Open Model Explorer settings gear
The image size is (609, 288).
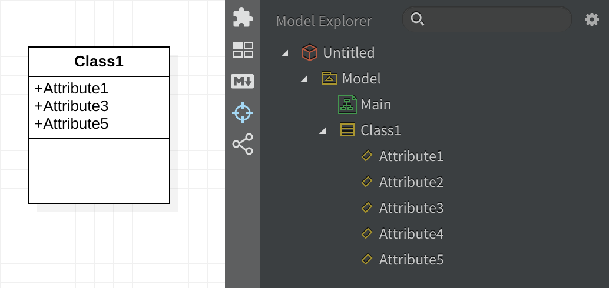pos(592,19)
